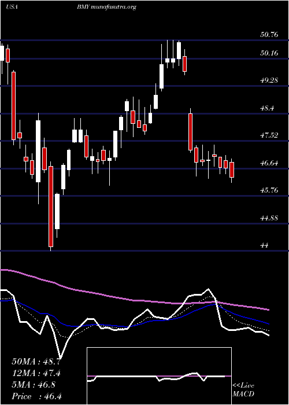This screenshot has width=289, height=405.
Task: Click the 50.76 price level label
Action: (269, 34)
